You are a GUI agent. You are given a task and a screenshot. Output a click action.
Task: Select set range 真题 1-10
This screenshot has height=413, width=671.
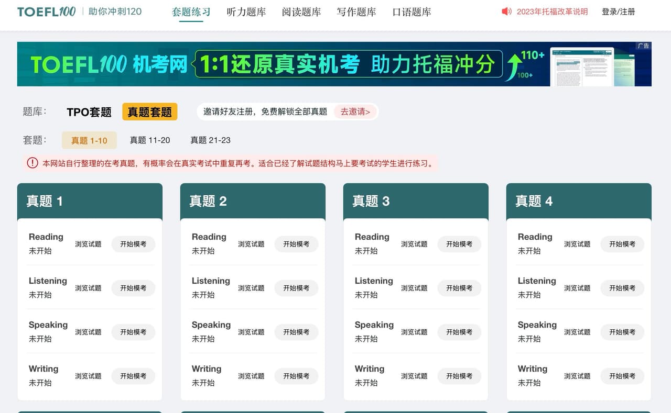(x=89, y=140)
